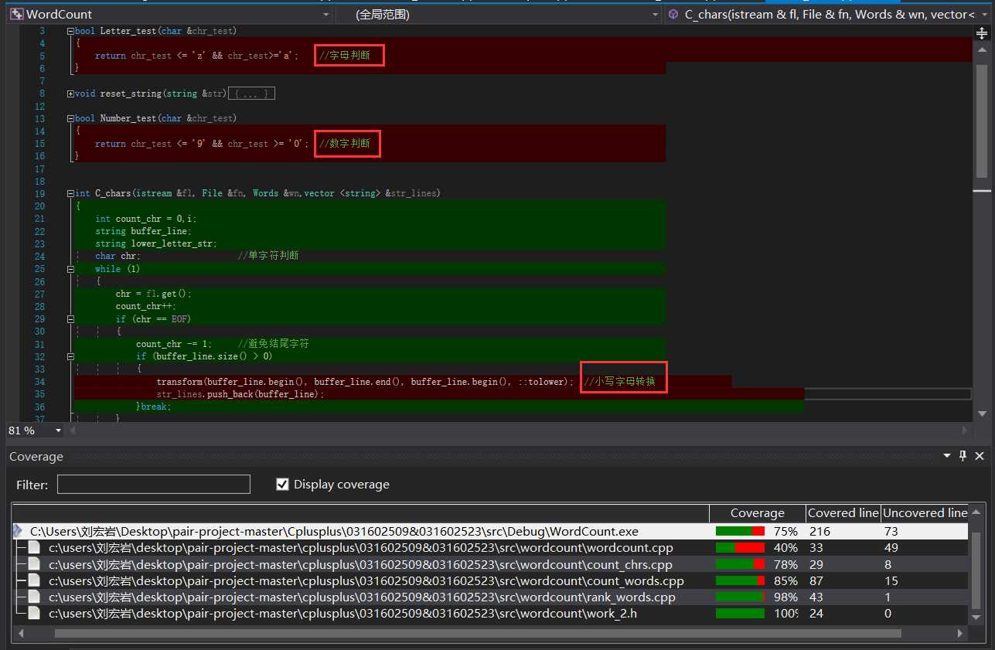Click the uncovered line count 49

[x=892, y=548]
